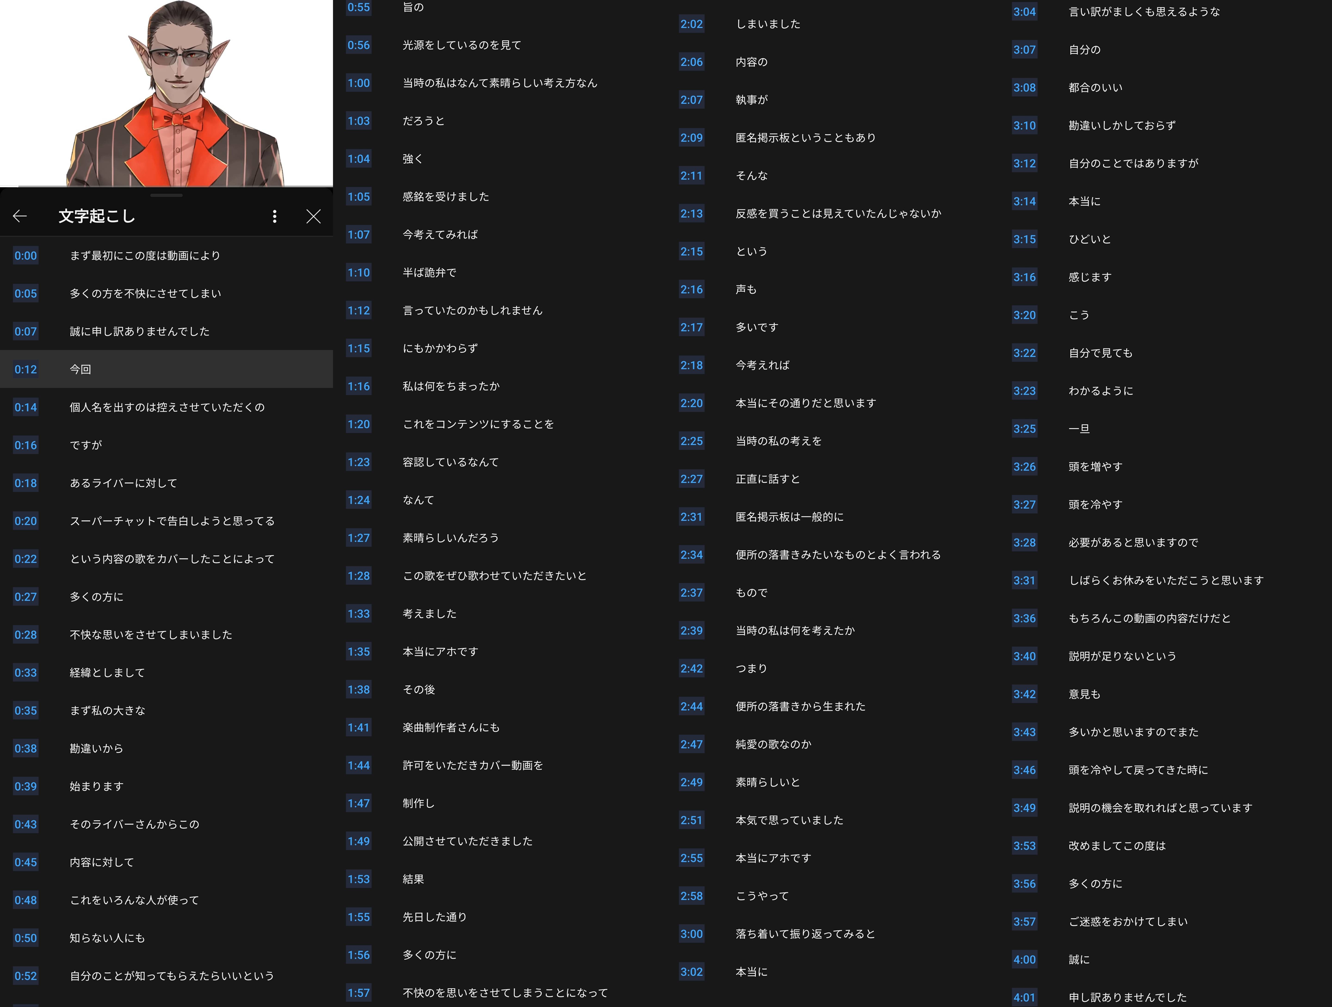This screenshot has width=1332, height=1007.
Task: Select the line 楽曲制作者さんにも
Action: click(x=451, y=728)
